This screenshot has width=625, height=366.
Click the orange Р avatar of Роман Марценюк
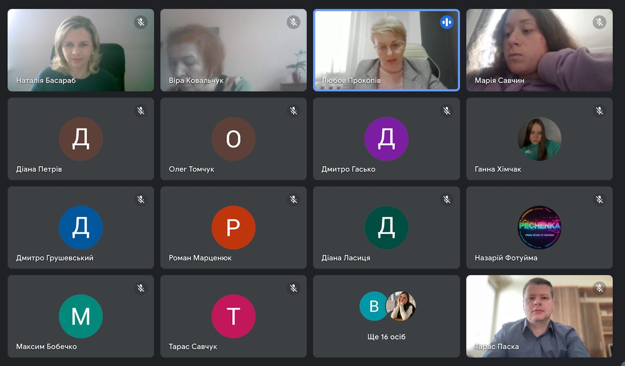coord(233,227)
